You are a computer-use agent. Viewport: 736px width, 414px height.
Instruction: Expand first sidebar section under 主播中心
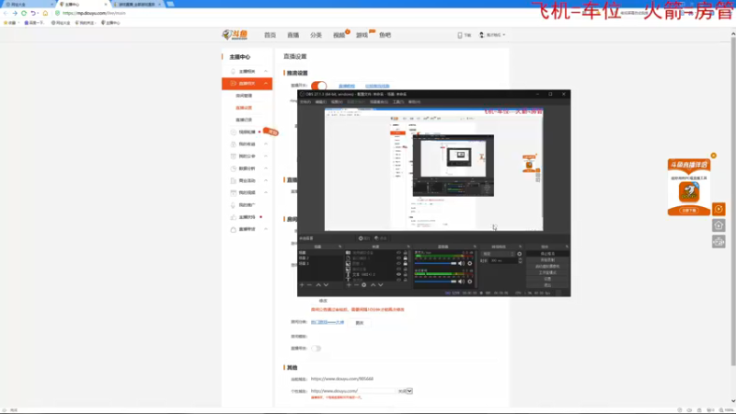266,72
